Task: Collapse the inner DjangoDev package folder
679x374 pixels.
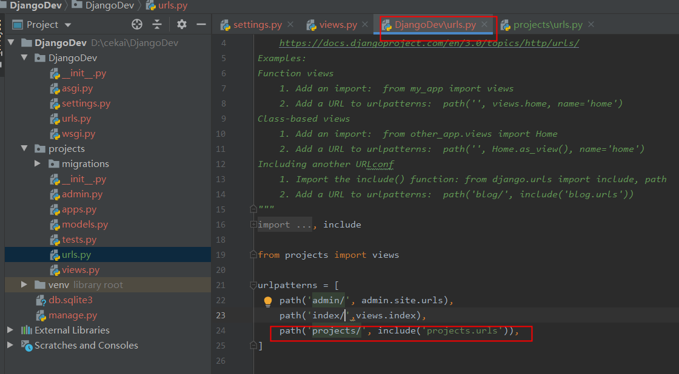Action: point(24,57)
